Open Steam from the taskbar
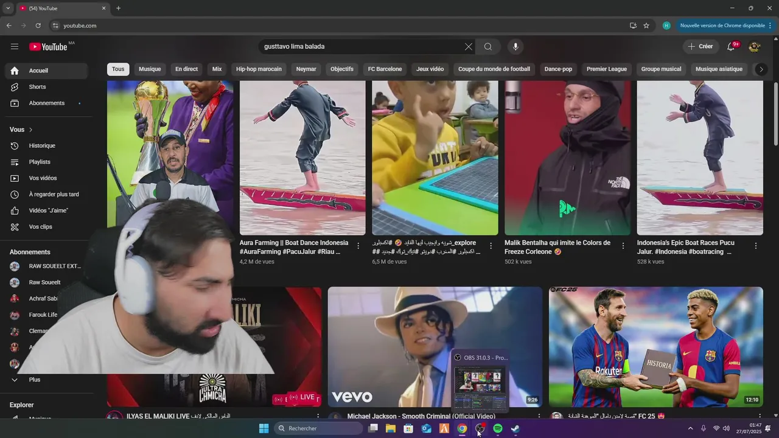This screenshot has height=438, width=779. point(515,429)
